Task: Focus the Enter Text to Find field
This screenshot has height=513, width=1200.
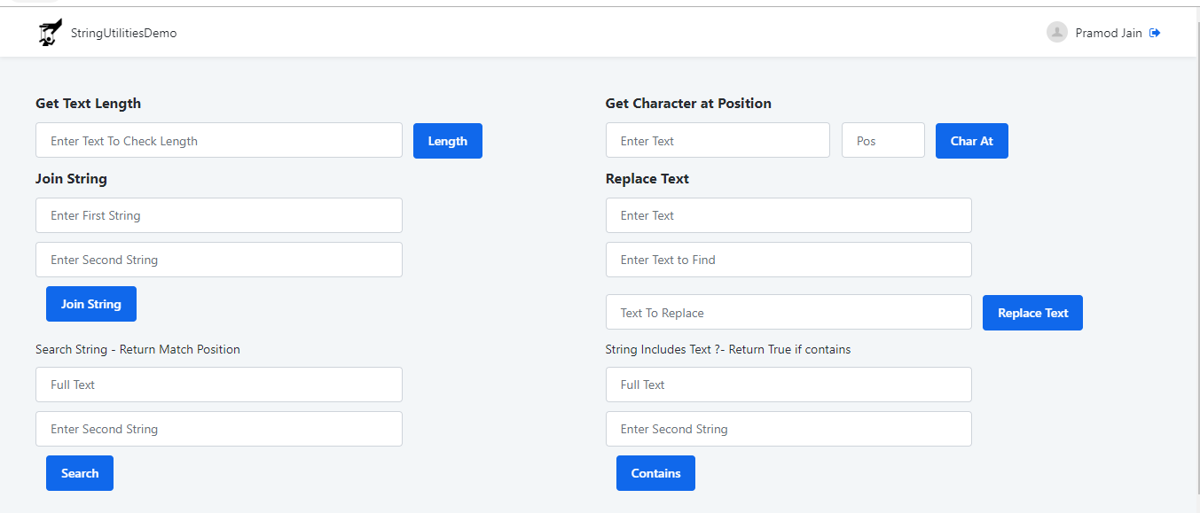Action: click(x=788, y=260)
